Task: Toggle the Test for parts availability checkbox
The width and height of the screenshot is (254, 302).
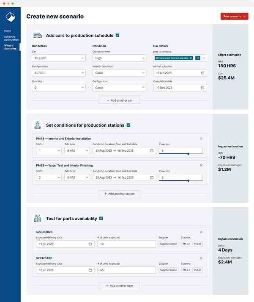Action: [x=101, y=219]
